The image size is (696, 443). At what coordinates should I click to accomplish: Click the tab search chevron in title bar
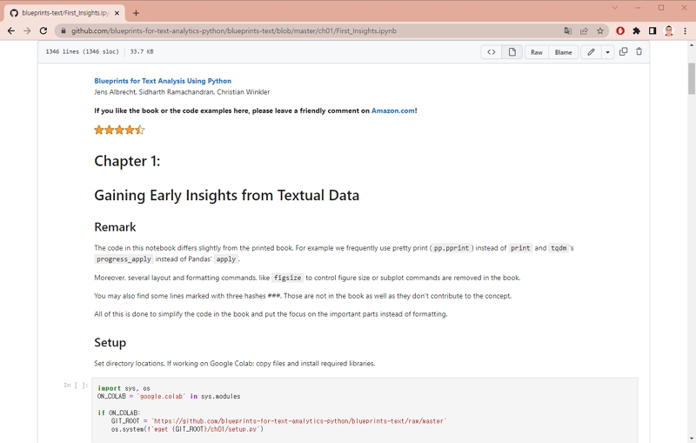[615, 8]
